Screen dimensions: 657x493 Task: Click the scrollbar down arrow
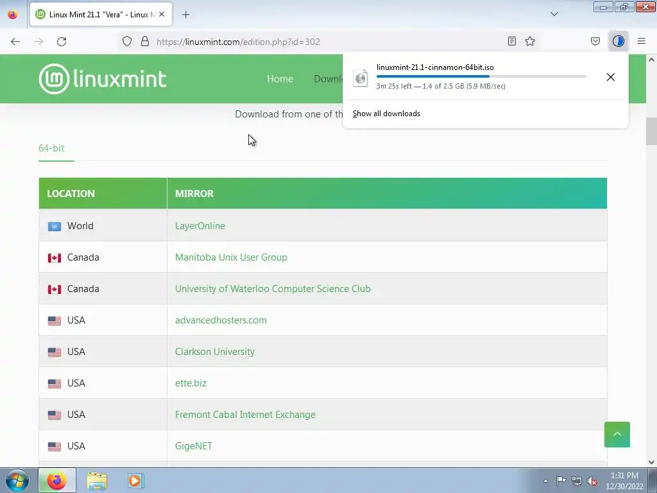coord(651,462)
